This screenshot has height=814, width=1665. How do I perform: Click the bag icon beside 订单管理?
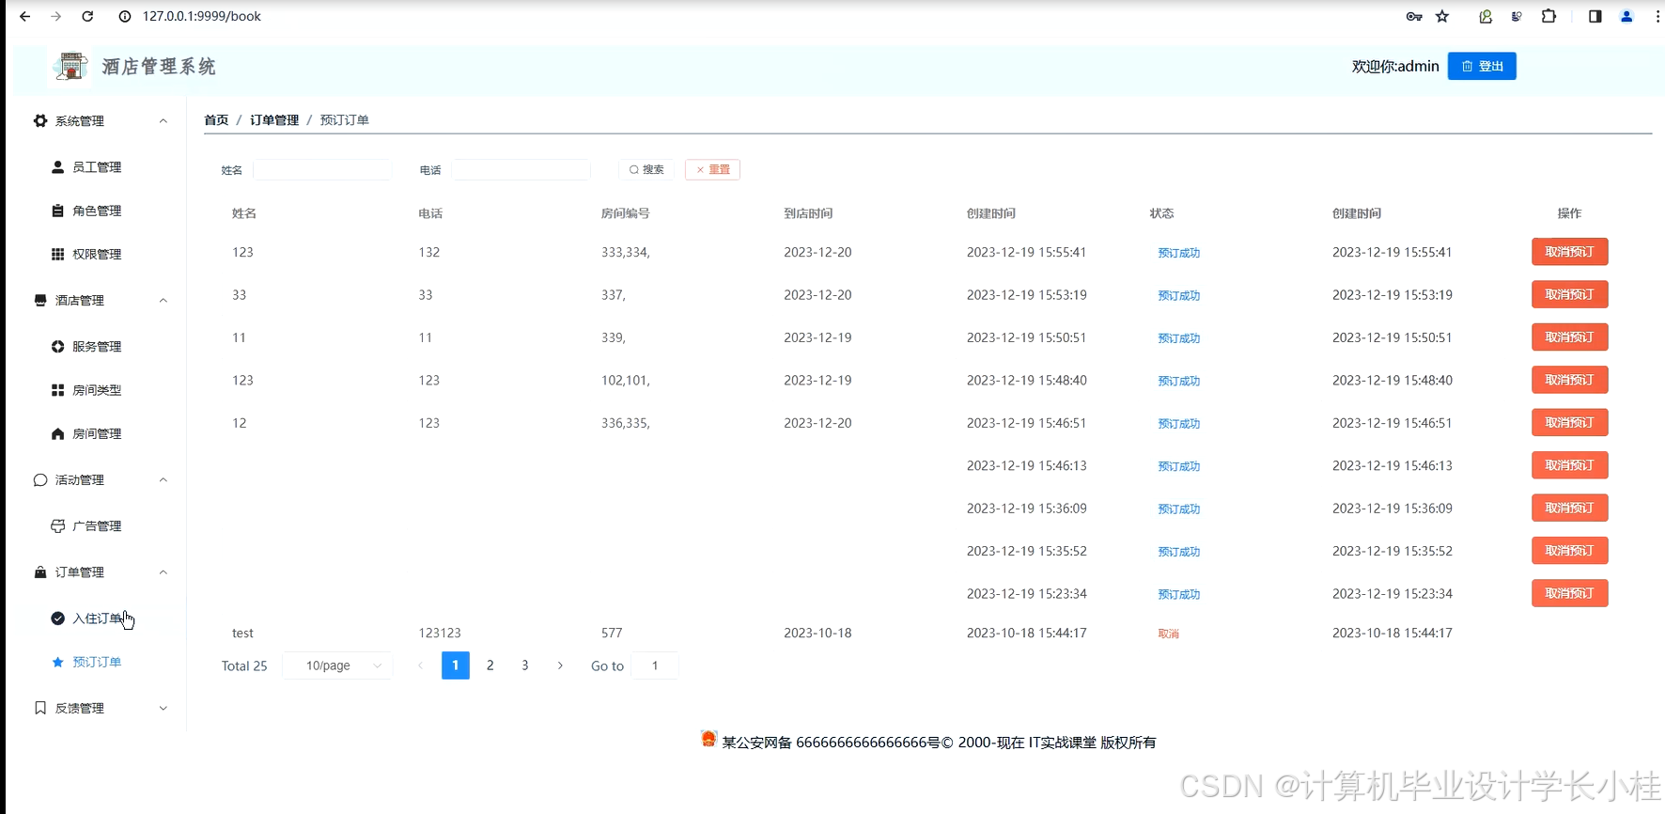[40, 572]
